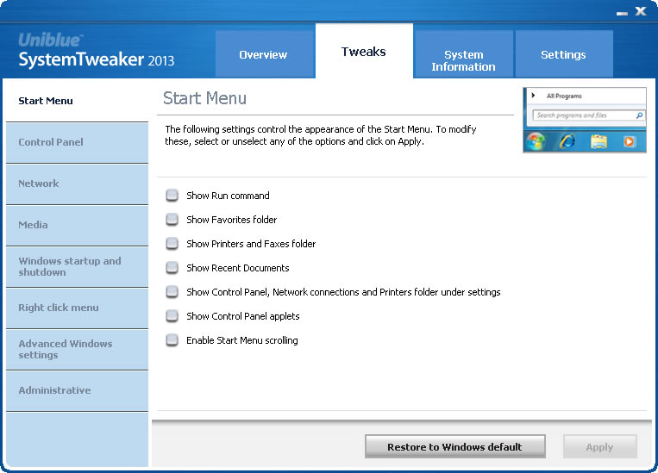Screen dimensions: 658x473
Task: Click the media player icon in preview
Action: [629, 142]
